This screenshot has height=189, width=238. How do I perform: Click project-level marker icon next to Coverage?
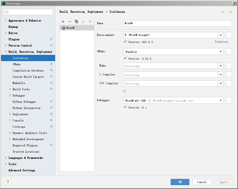click(52, 126)
